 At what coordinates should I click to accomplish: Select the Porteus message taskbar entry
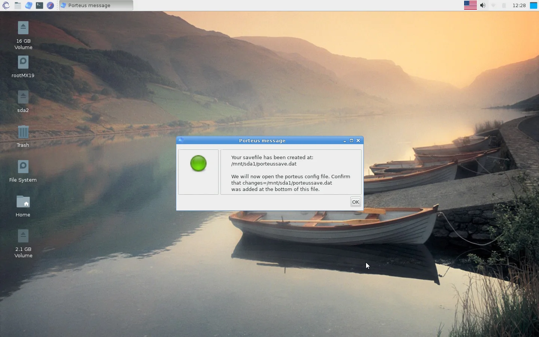96,5
